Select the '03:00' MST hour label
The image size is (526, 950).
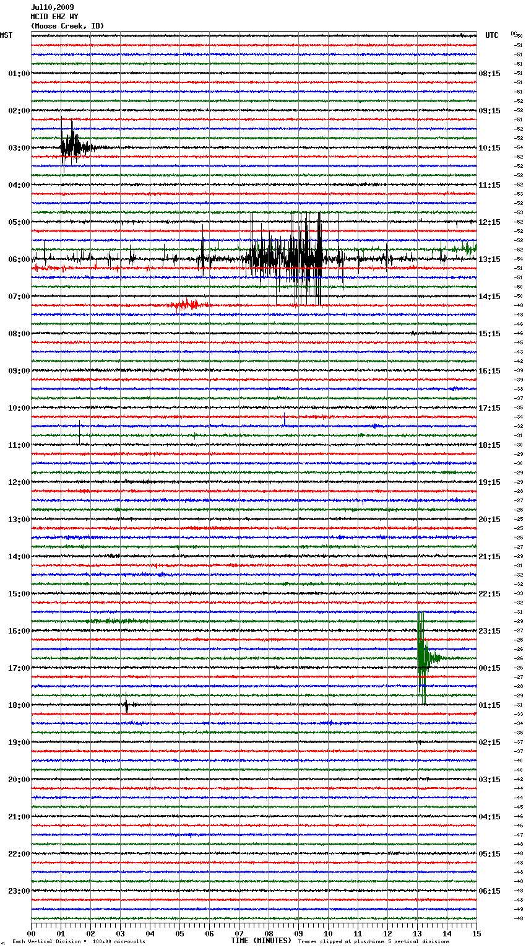(x=19, y=148)
